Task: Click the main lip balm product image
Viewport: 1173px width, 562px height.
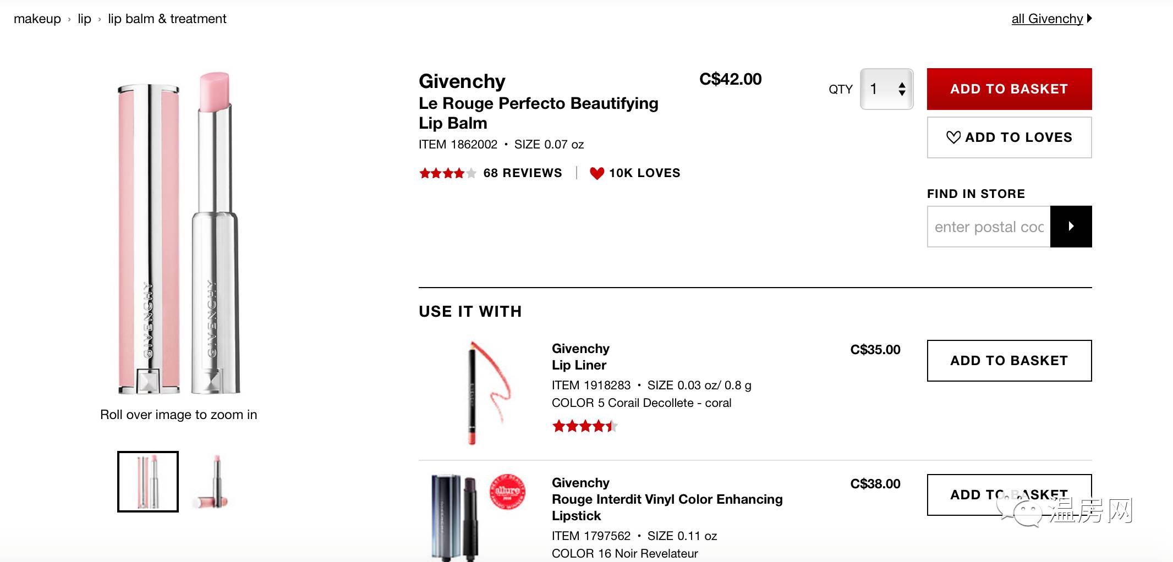Action: click(x=179, y=234)
